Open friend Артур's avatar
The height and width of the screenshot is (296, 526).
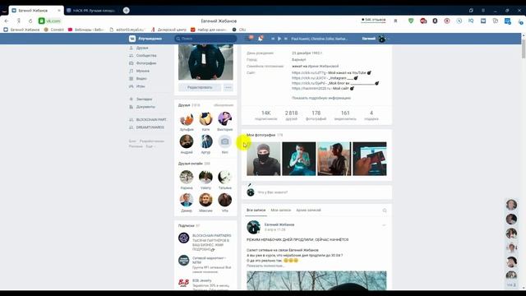click(205, 141)
